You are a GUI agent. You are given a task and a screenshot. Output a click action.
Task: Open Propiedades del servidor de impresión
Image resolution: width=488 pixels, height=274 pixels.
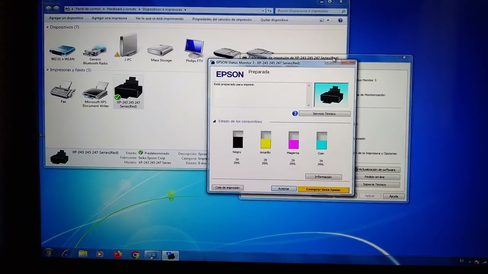[222, 19]
